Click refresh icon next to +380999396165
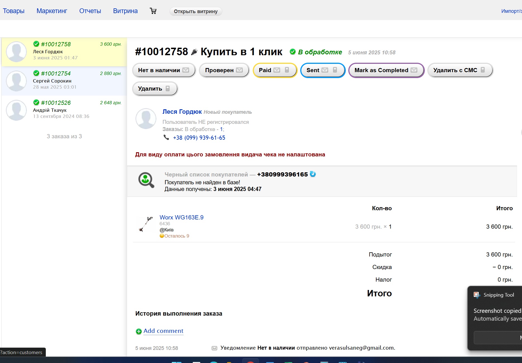 (313, 174)
